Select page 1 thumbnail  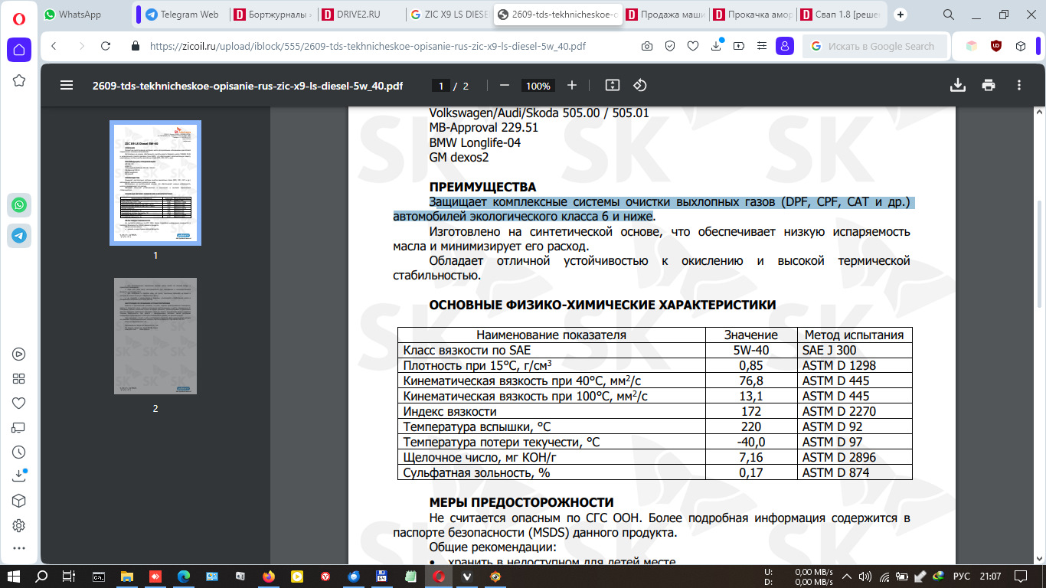(155, 182)
